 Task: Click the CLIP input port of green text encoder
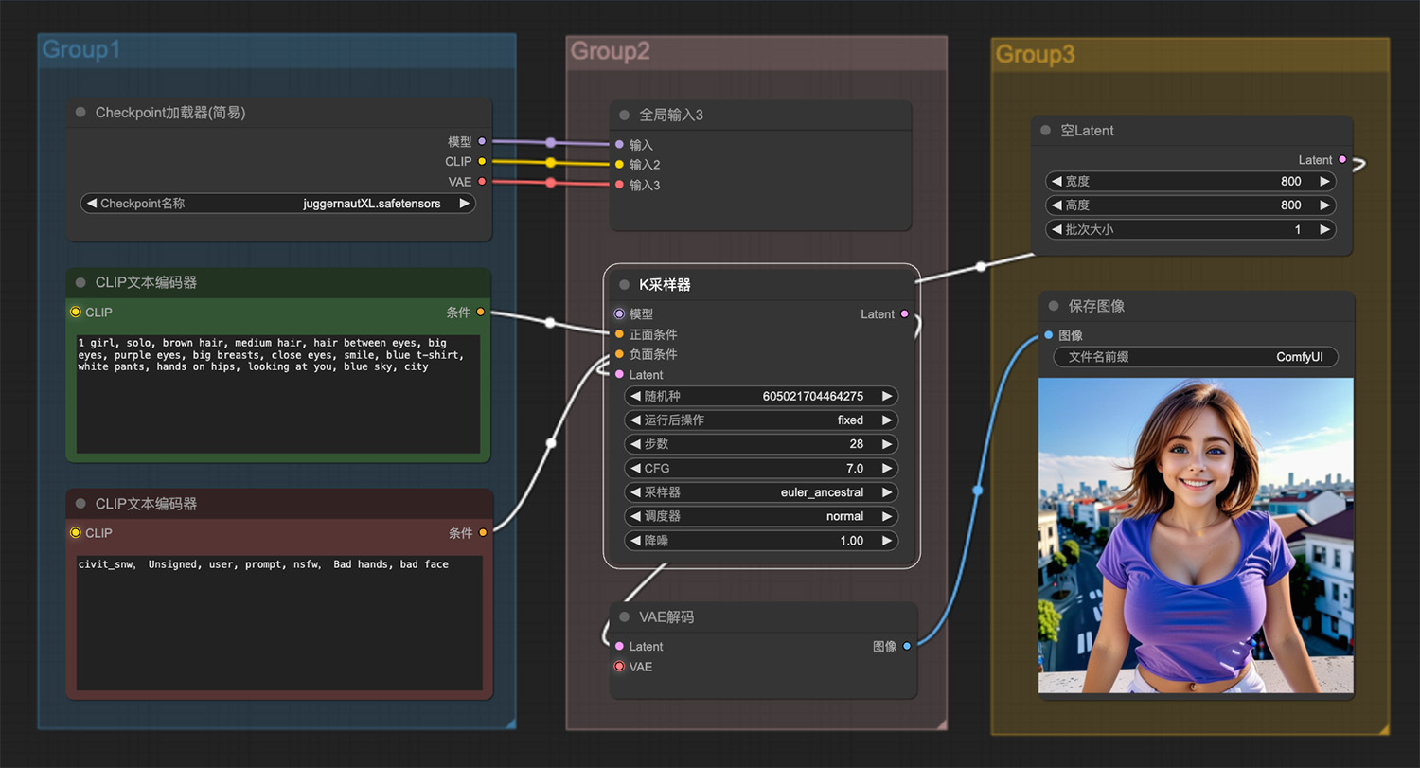coord(76,312)
